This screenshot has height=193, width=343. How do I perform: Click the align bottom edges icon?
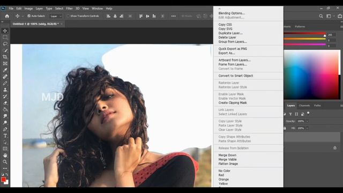[x=154, y=16]
